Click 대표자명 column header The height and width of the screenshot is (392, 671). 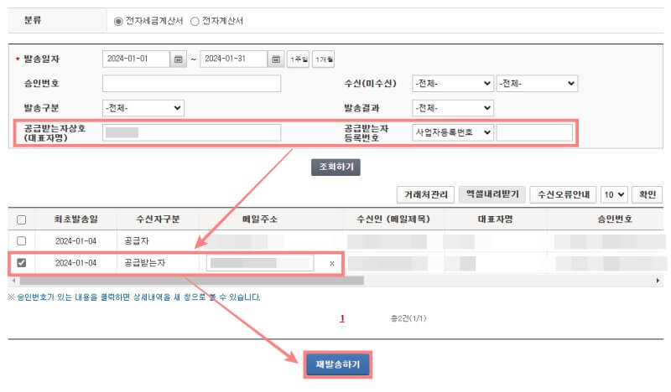click(495, 219)
